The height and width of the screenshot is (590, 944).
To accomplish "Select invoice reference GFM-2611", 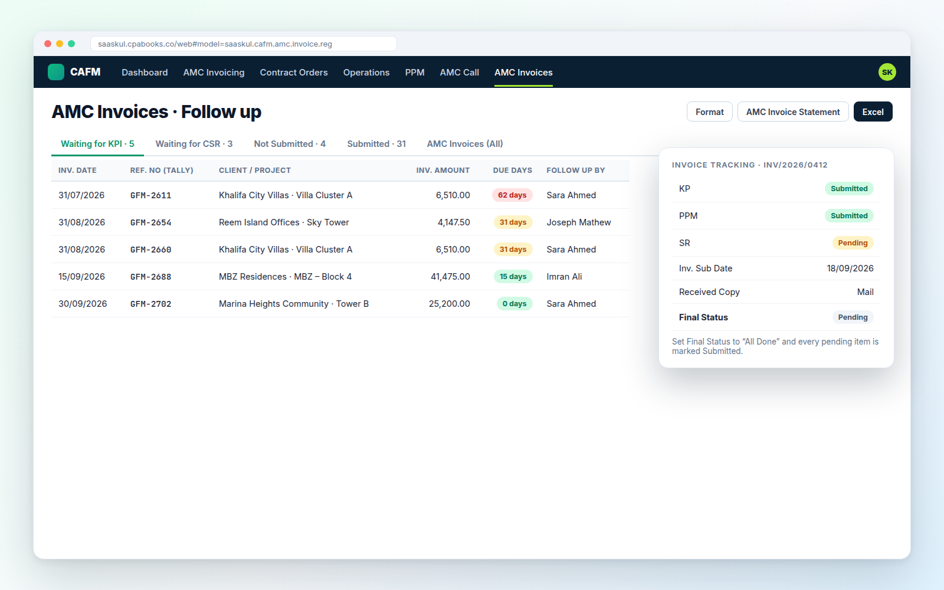I will pos(151,195).
